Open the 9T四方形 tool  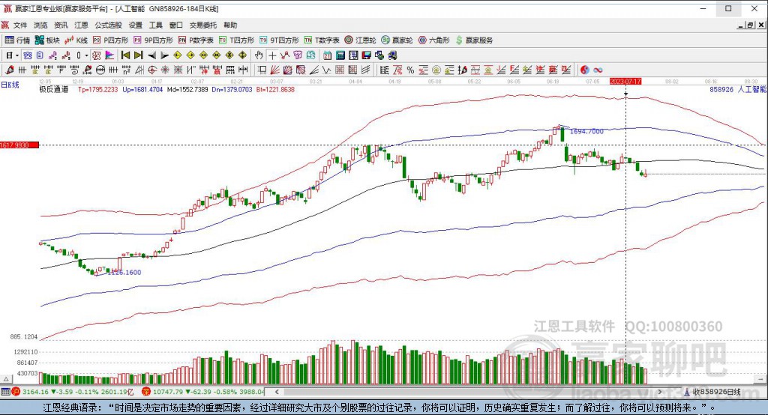[x=279, y=40]
